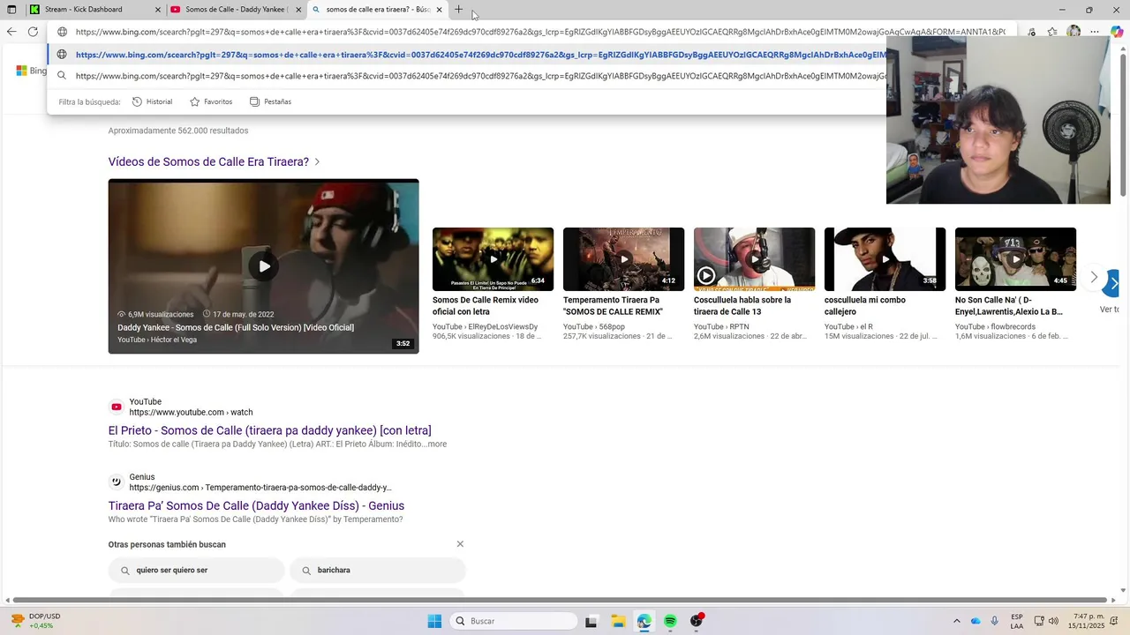Search related 'barichara' suggestion
The image size is (1130, 635).
[x=378, y=571]
